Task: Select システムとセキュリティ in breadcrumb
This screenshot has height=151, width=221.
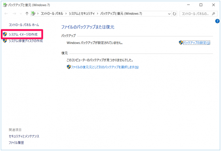Action: [x=82, y=14]
